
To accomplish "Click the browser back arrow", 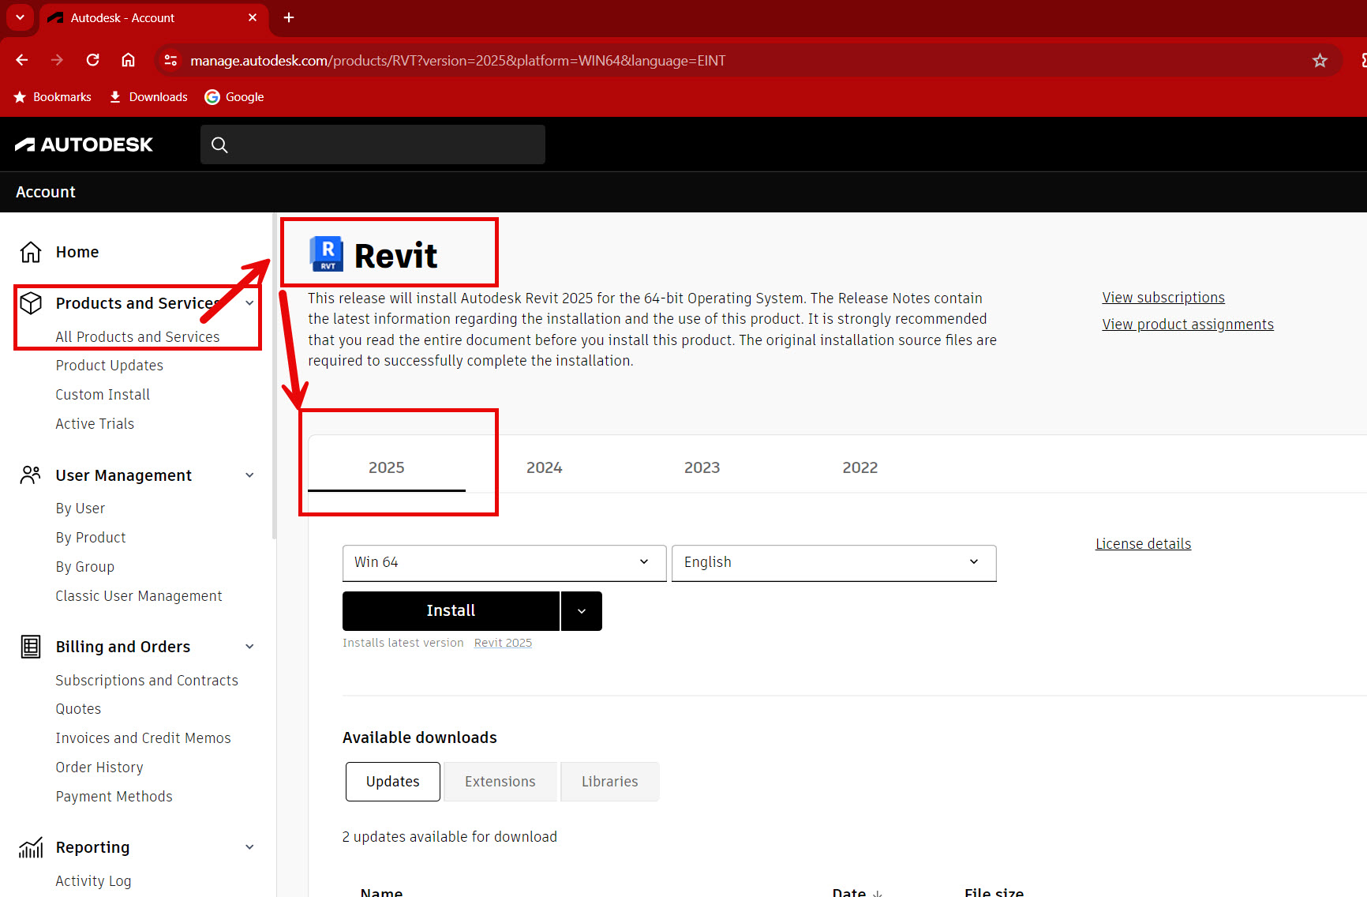I will click(22, 60).
